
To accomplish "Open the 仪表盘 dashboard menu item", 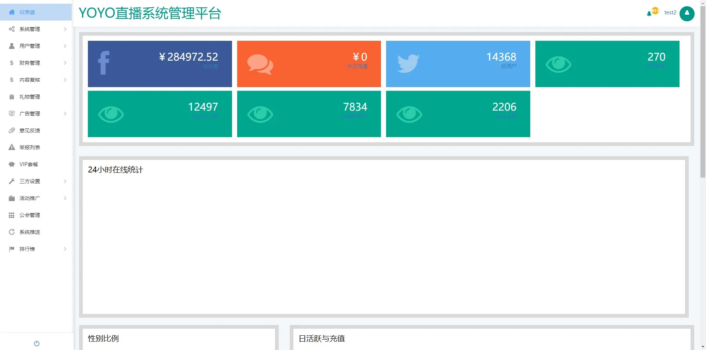I will click(x=36, y=12).
